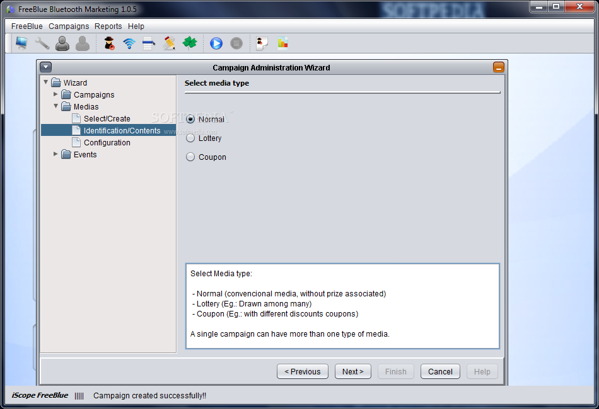599x409 pixels.
Task: Select the Coupon media type radio button
Action: click(190, 157)
